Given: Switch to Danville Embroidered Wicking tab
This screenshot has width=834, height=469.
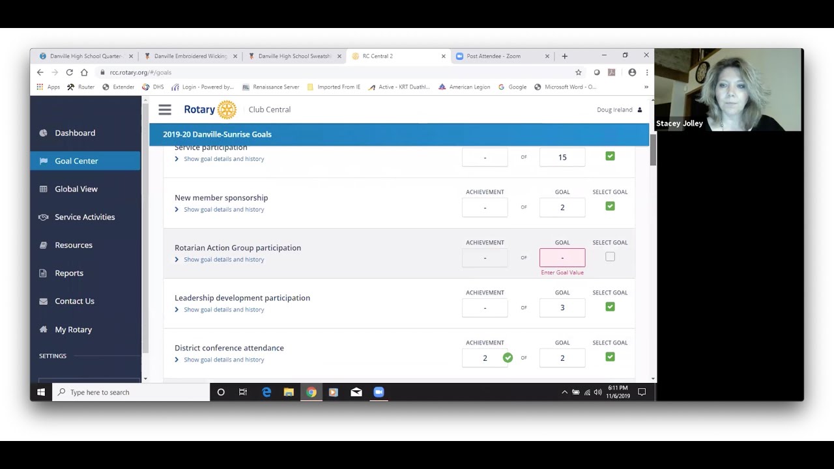Looking at the screenshot, I should click(190, 56).
